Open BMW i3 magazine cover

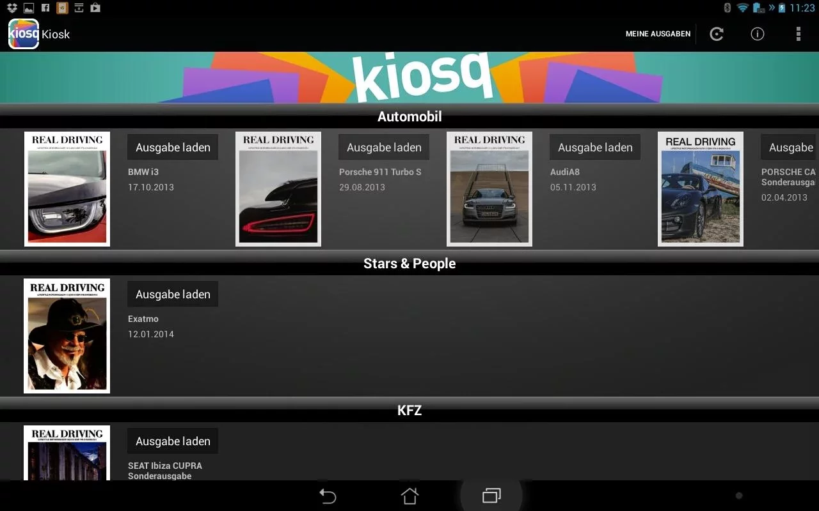(x=67, y=189)
